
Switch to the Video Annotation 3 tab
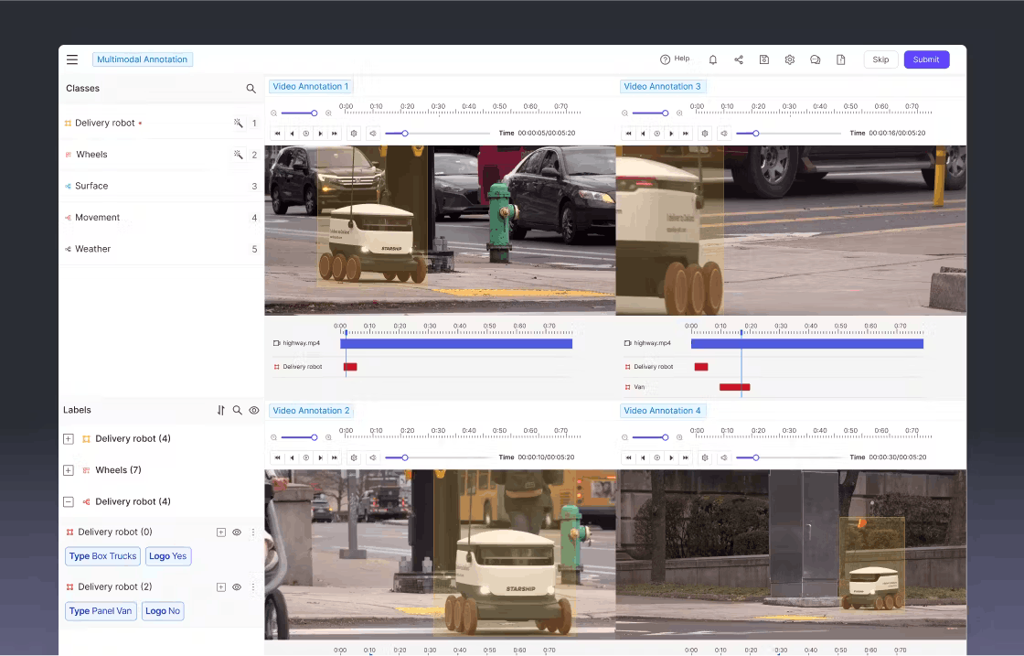tap(663, 86)
